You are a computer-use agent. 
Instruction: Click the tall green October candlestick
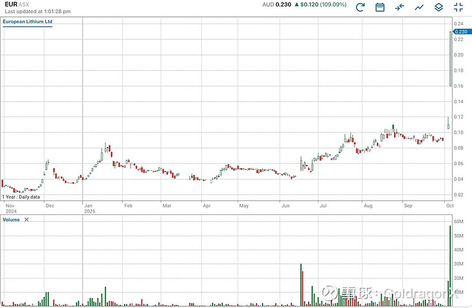coord(451,58)
